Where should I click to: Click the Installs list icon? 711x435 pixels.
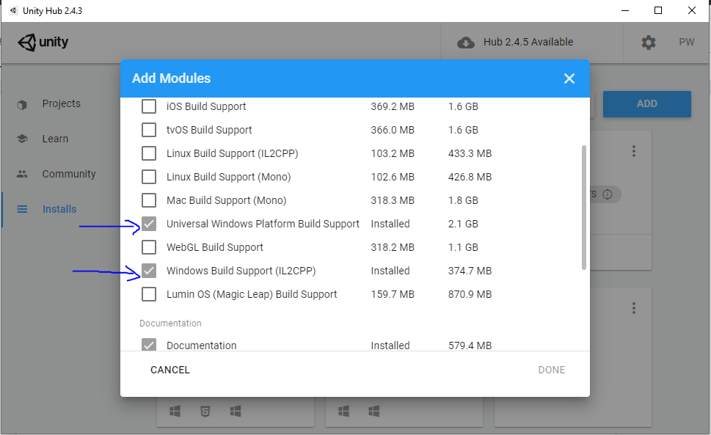point(22,209)
